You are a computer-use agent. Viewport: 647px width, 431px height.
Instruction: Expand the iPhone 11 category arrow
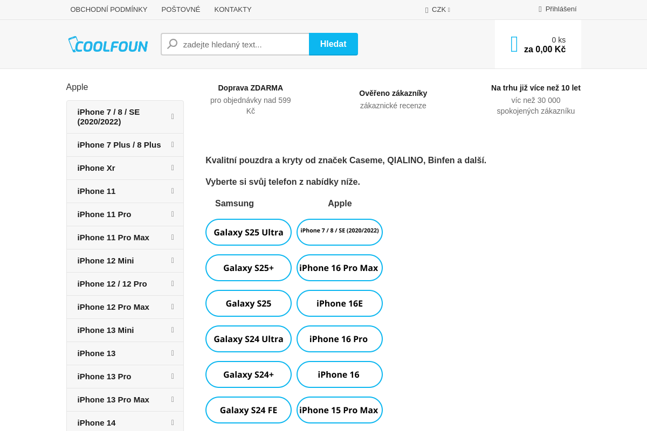173,191
